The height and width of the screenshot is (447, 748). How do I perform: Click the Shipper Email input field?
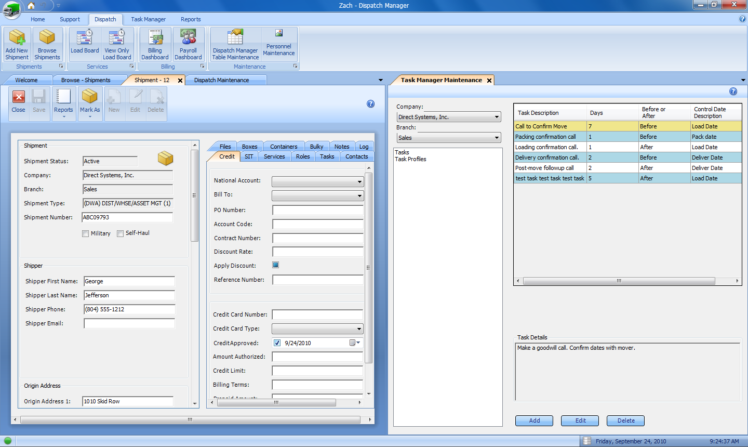pos(129,324)
